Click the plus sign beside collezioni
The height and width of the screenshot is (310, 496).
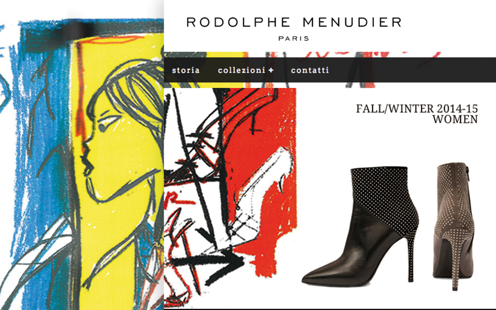[271, 70]
